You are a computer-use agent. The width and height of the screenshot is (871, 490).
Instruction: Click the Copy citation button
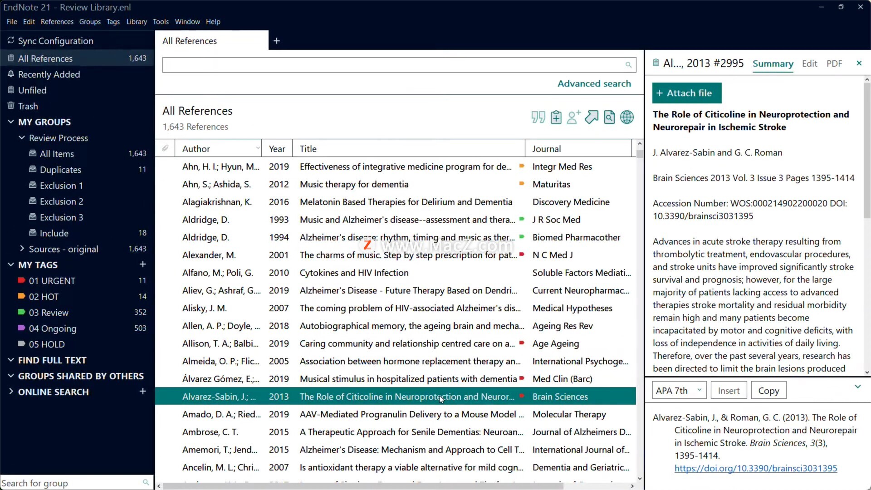click(768, 390)
